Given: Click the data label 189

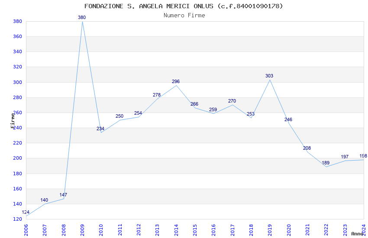Looking at the screenshot, I should coord(326,163).
